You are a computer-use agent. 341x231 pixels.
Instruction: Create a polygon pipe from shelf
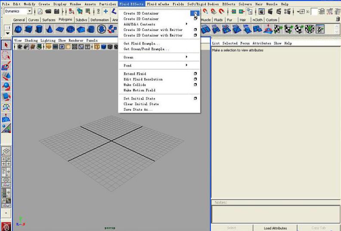pos(91,29)
